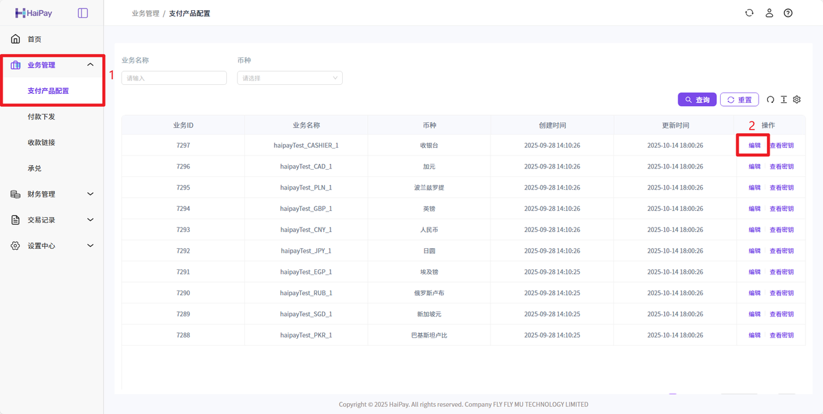Image resolution: width=823 pixels, height=414 pixels.
Task: Click 查看密钥 for haipayTest_CAD_1 row
Action: click(x=781, y=166)
